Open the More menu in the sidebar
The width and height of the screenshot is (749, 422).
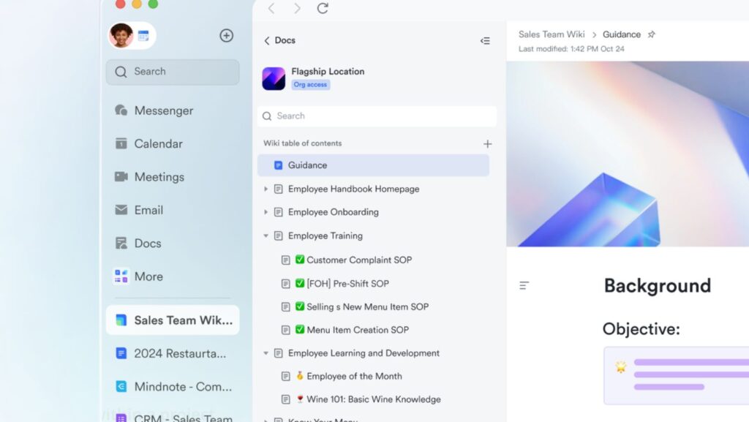[x=148, y=276]
